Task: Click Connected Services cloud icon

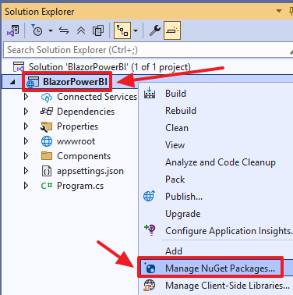Action: point(47,98)
